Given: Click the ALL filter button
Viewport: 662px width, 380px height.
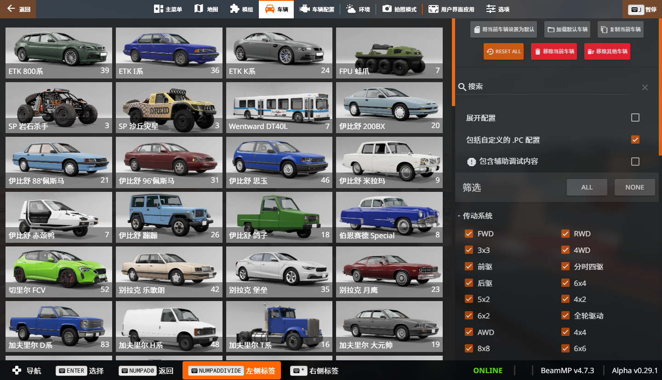Looking at the screenshot, I should tap(587, 187).
